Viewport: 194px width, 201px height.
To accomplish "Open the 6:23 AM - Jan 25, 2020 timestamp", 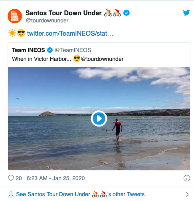I will point(55,178).
